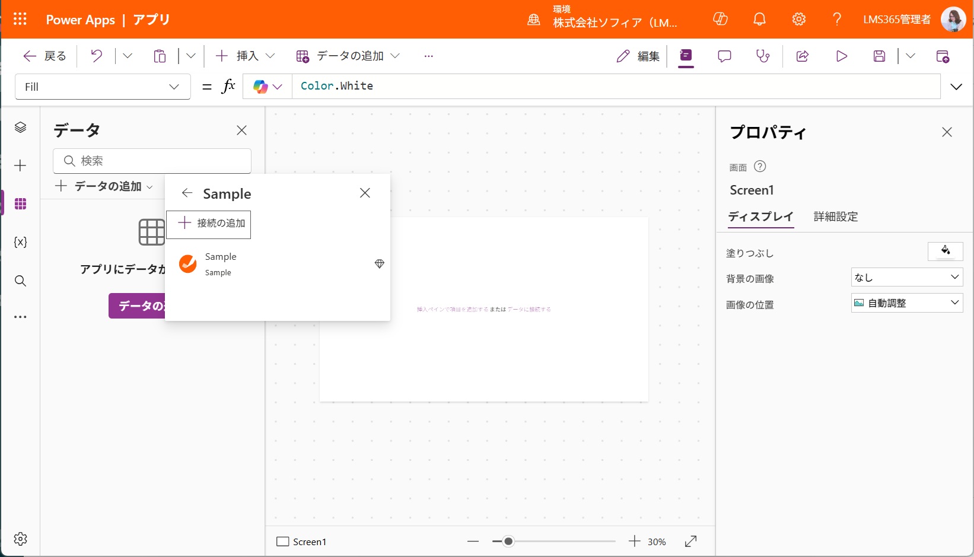The width and height of the screenshot is (974, 557).
Task: Click the 画面 help info icon
Action: tap(760, 167)
